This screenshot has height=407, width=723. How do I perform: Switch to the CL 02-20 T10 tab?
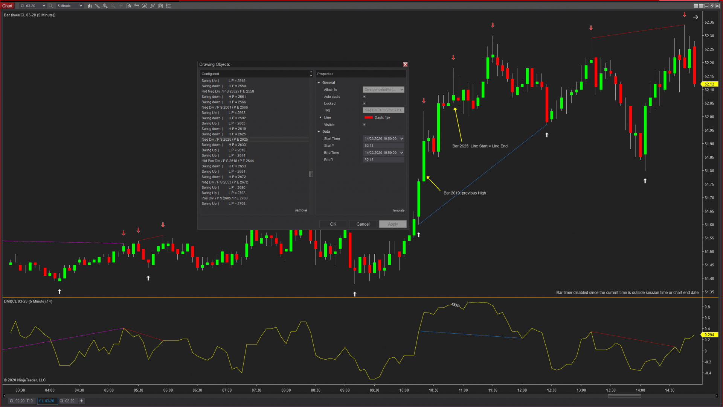pos(21,401)
